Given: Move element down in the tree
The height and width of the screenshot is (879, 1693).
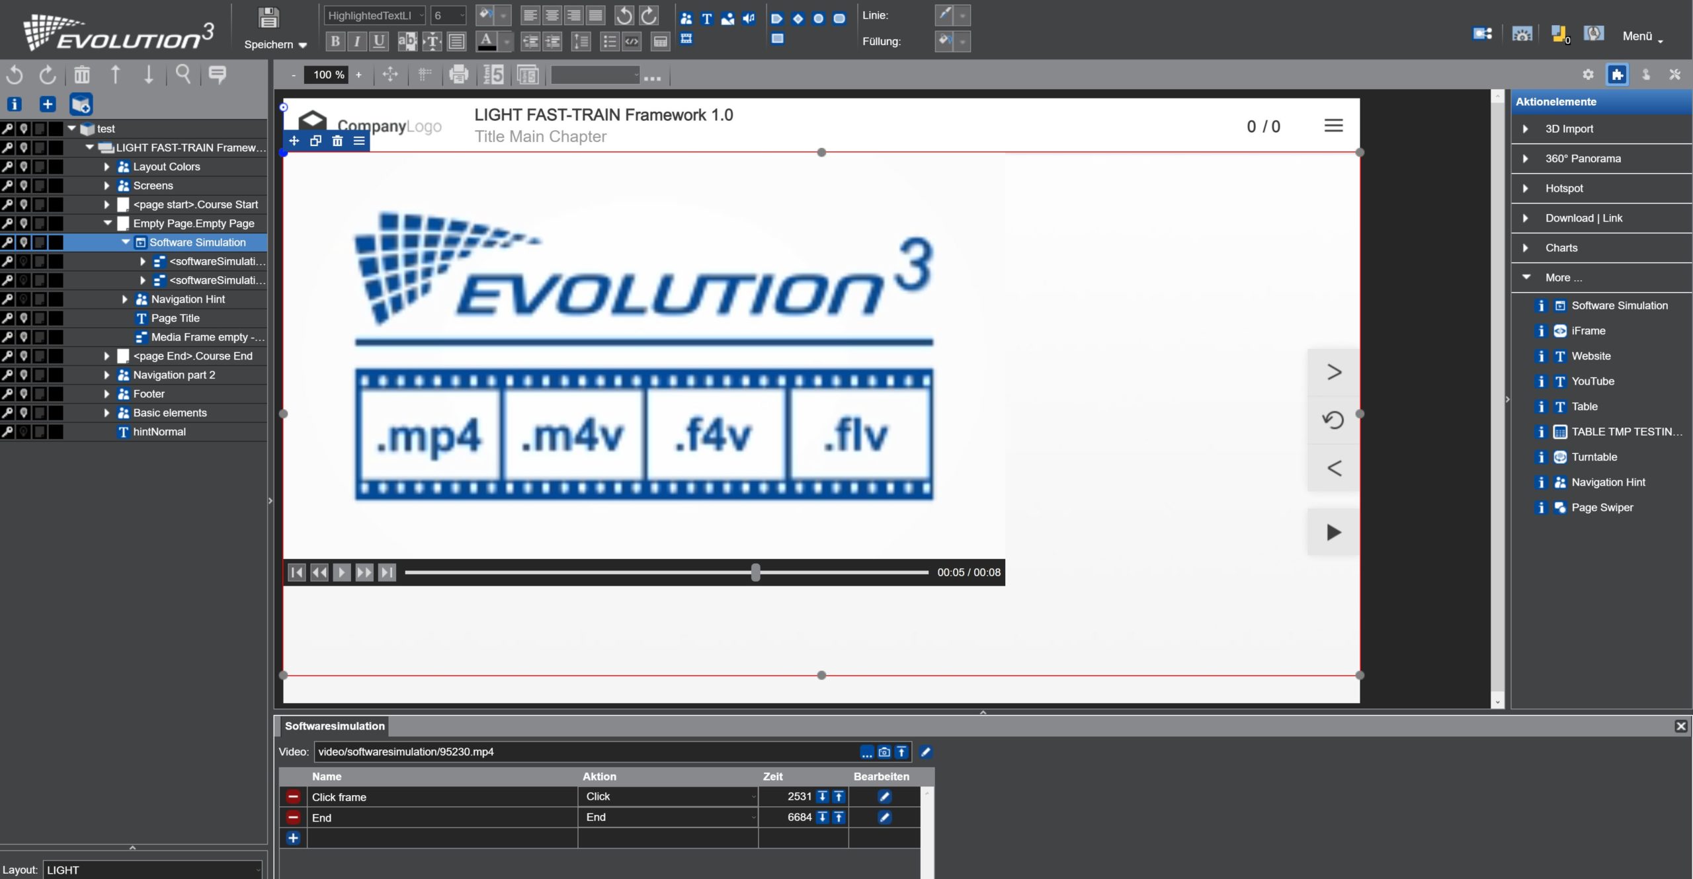Looking at the screenshot, I should coord(149,75).
